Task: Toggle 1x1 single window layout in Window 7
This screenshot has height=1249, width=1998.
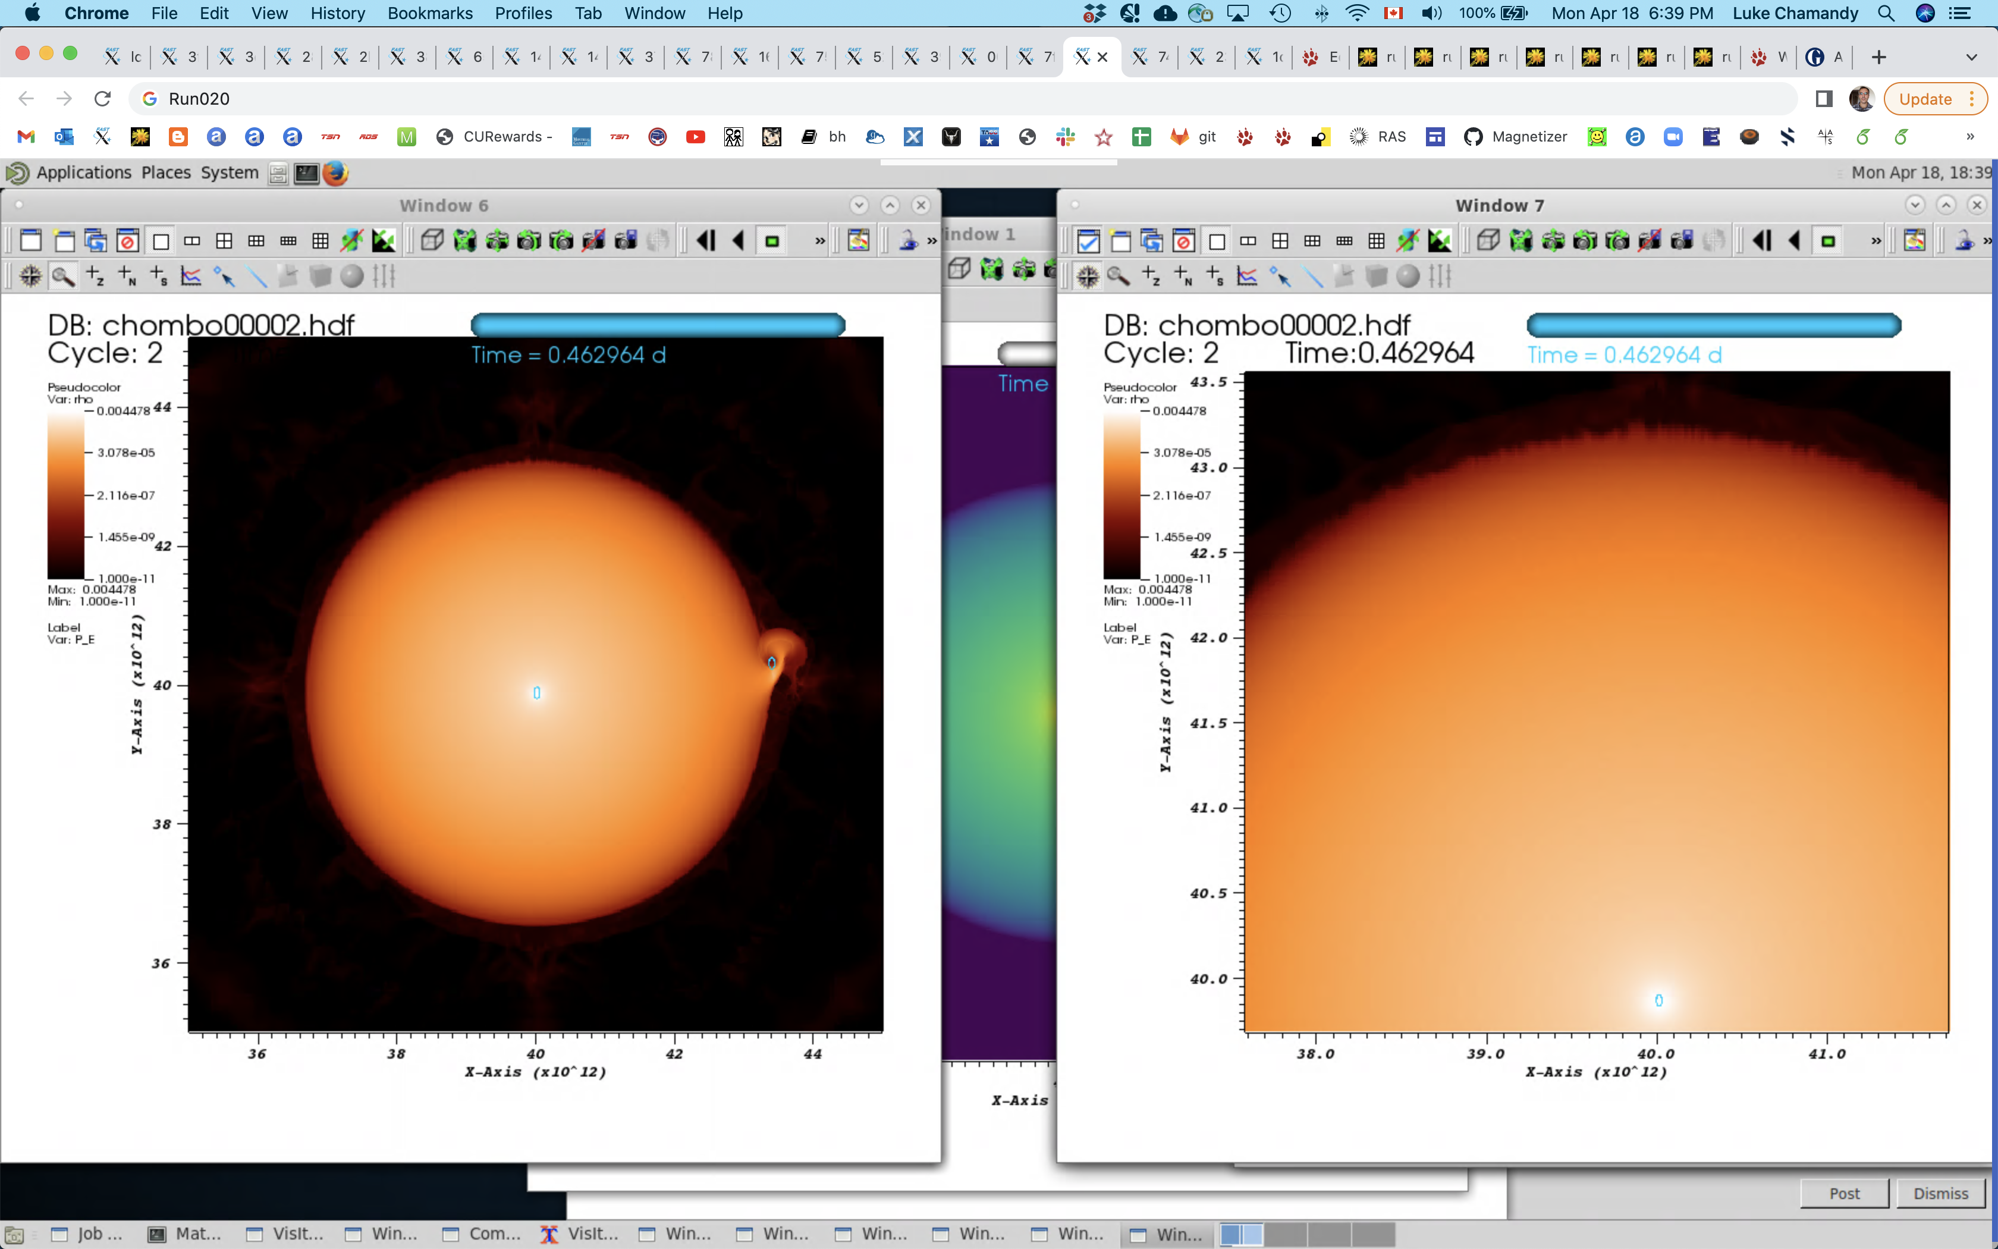Action: pos(1216,241)
